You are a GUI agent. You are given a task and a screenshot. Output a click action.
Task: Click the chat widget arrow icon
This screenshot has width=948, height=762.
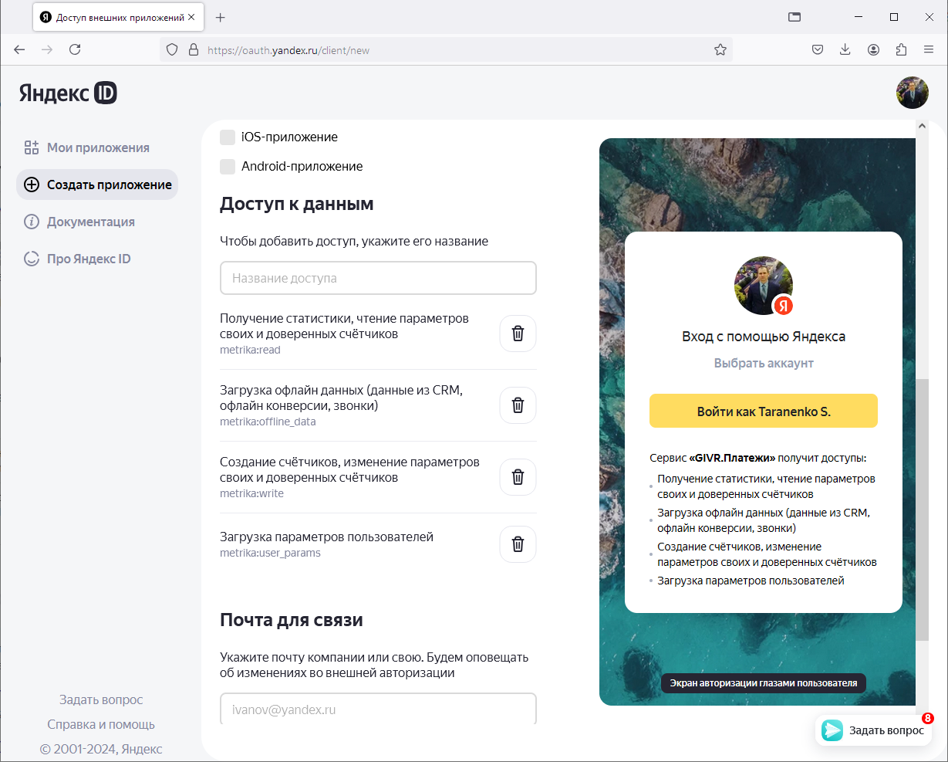832,730
